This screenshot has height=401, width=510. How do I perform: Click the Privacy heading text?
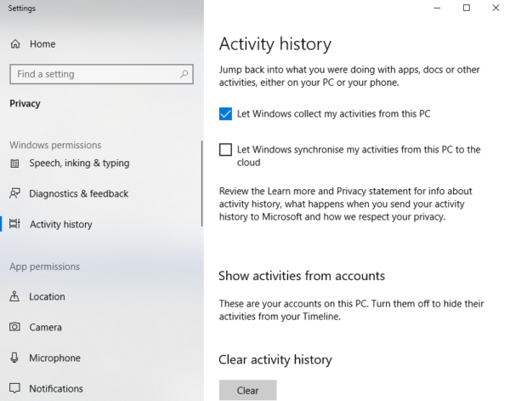point(25,104)
